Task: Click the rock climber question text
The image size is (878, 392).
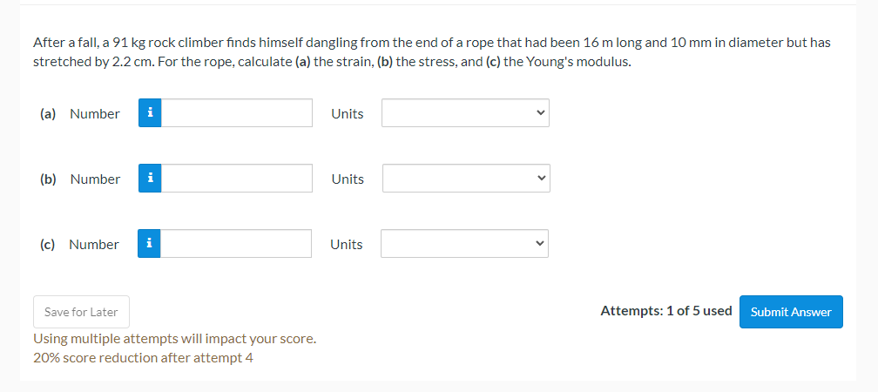Action: tap(432, 52)
